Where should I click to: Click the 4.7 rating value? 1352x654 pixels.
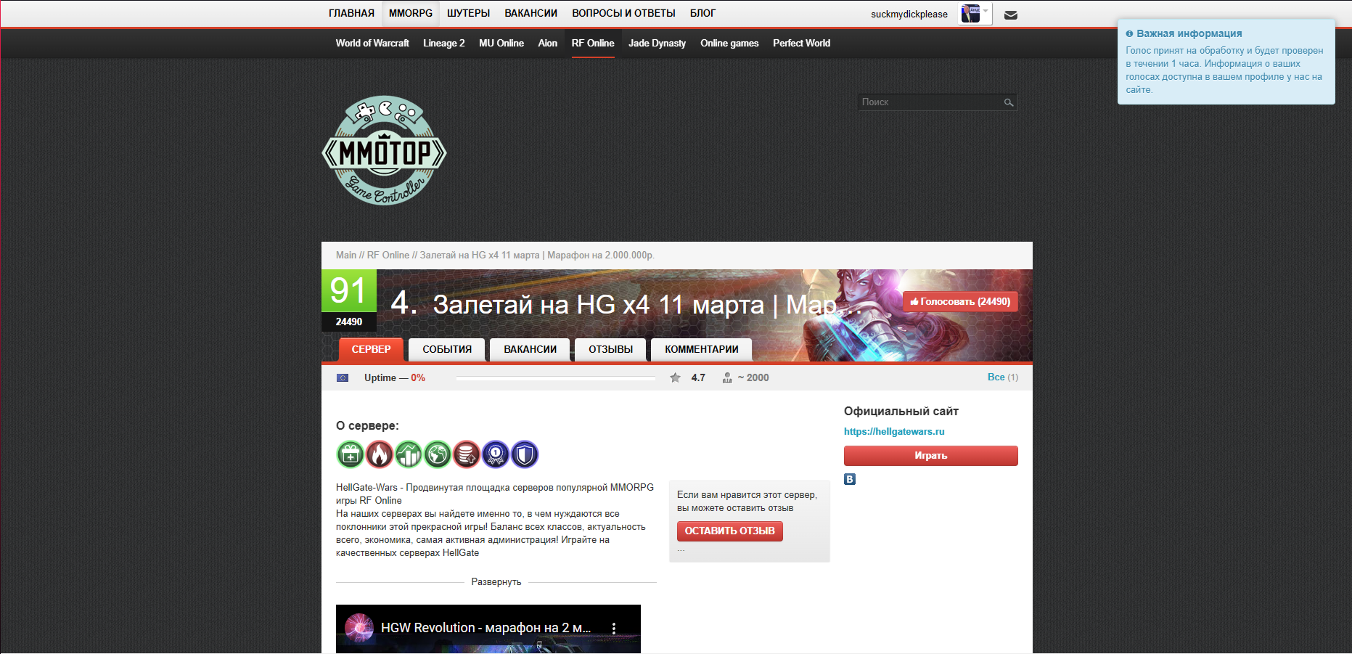pos(698,377)
